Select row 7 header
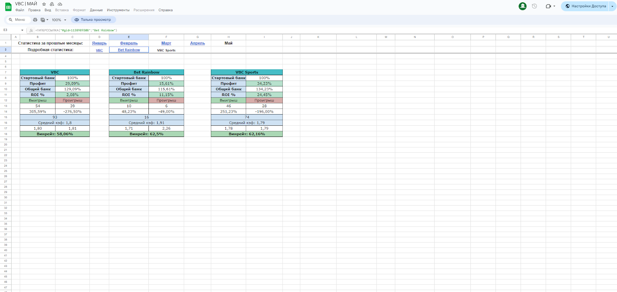This screenshot has width=617, height=292. (5, 72)
